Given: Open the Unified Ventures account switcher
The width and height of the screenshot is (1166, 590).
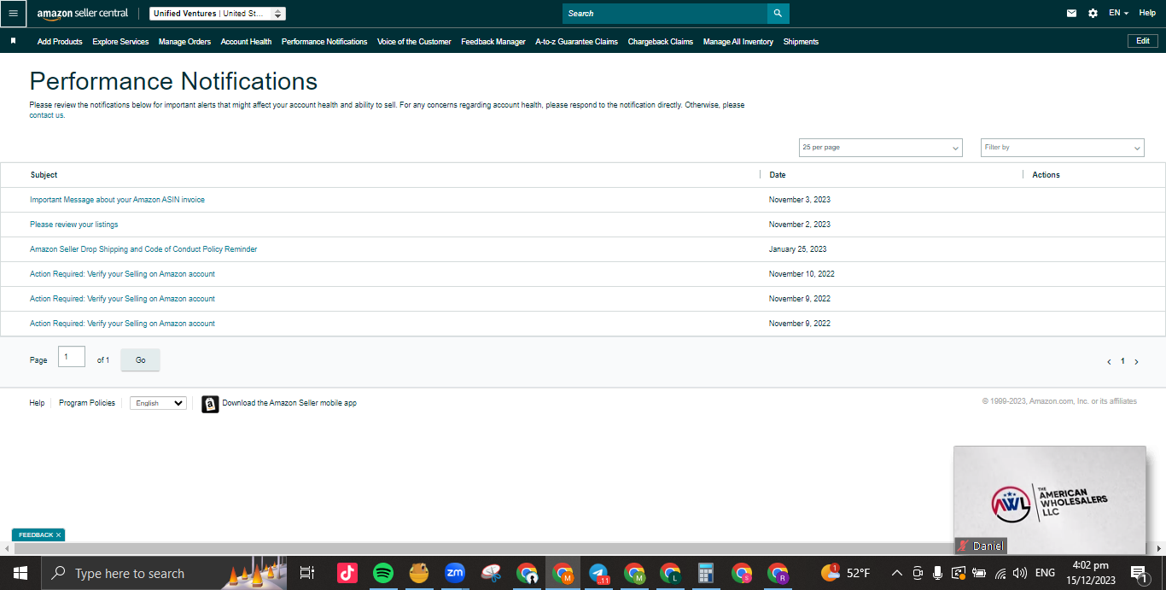Looking at the screenshot, I should click(x=218, y=14).
